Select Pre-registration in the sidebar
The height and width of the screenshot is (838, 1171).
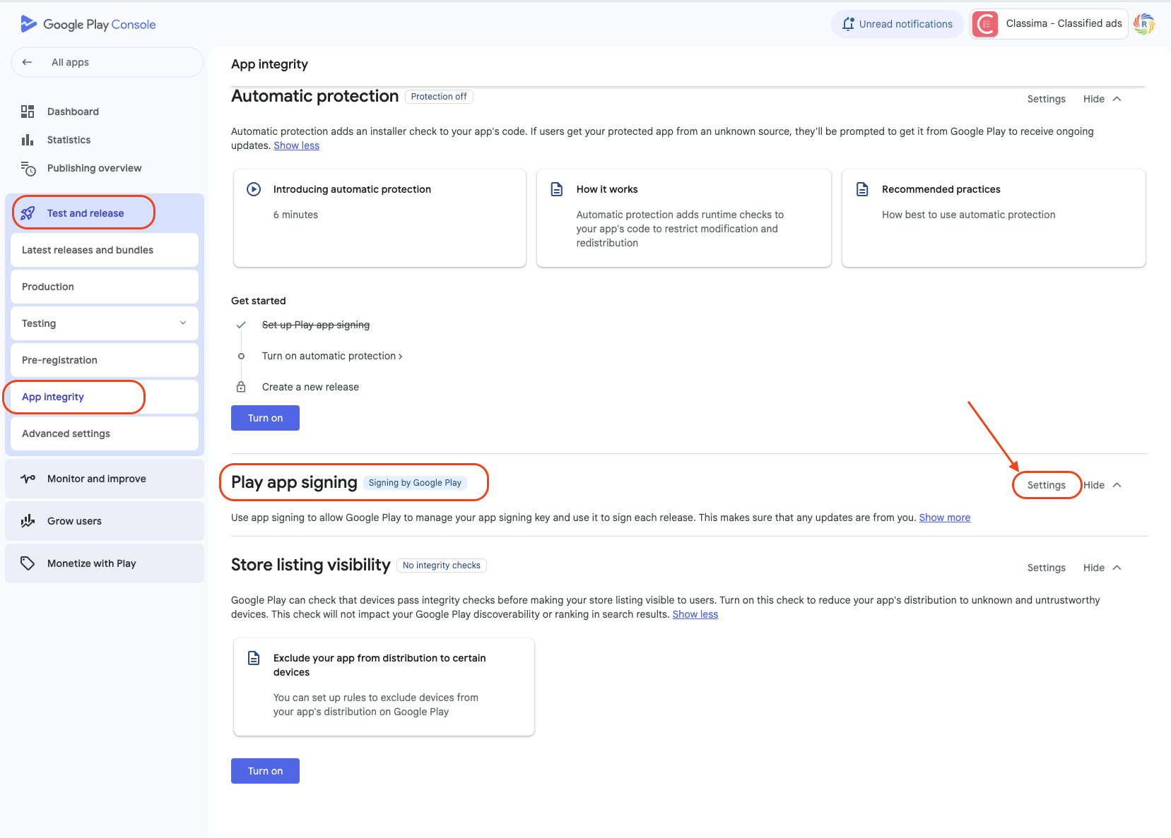pos(105,360)
